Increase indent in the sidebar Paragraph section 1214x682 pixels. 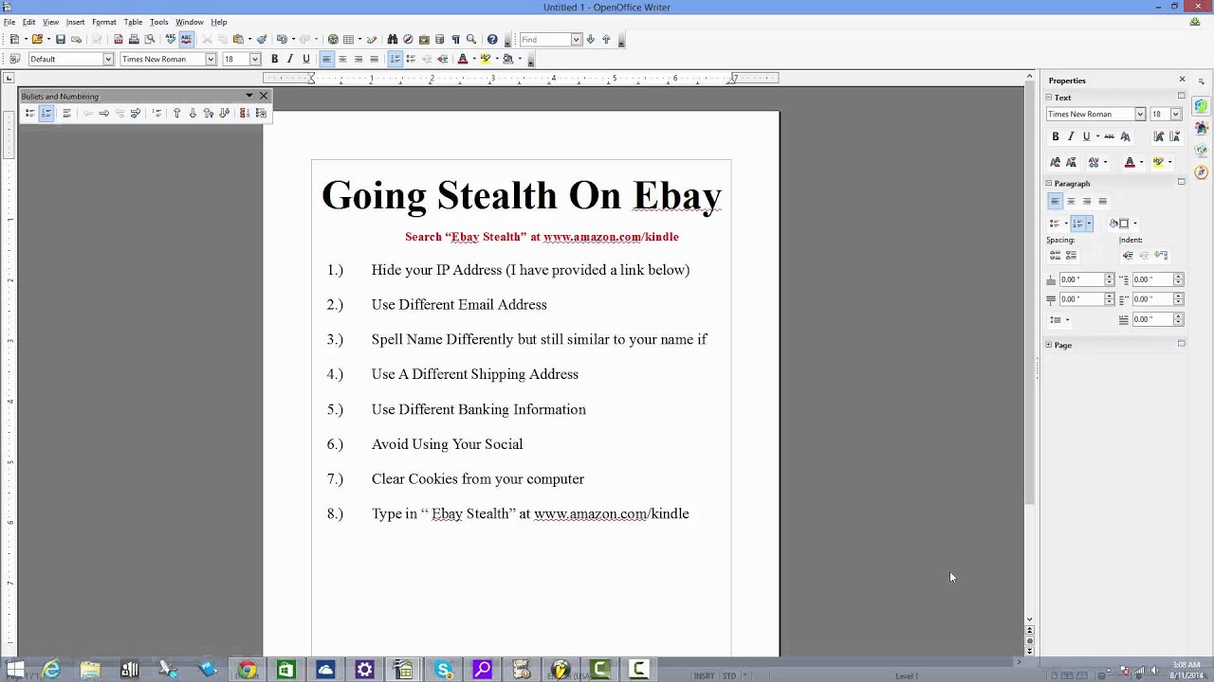1128,256
